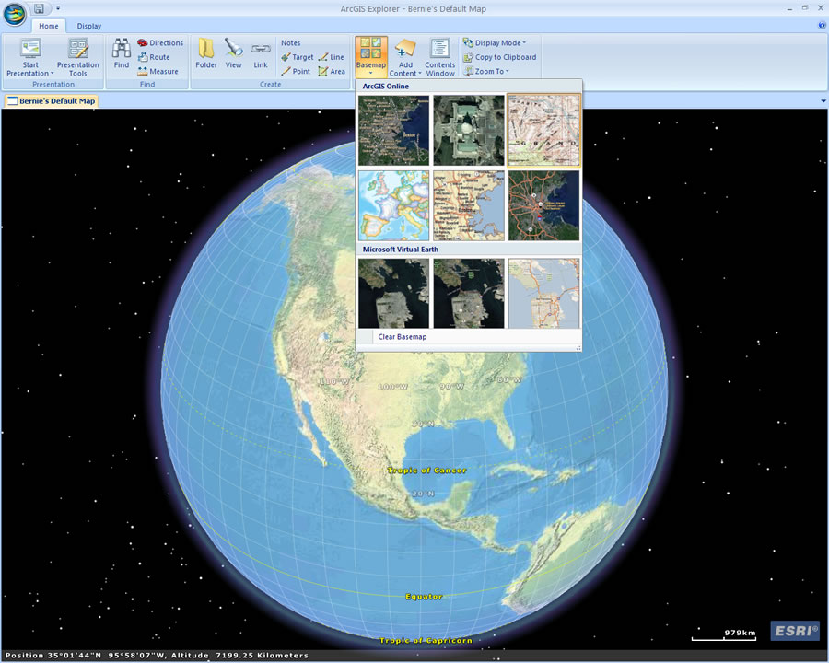
Task: Switch to the Display ribbon tab
Action: pos(89,27)
